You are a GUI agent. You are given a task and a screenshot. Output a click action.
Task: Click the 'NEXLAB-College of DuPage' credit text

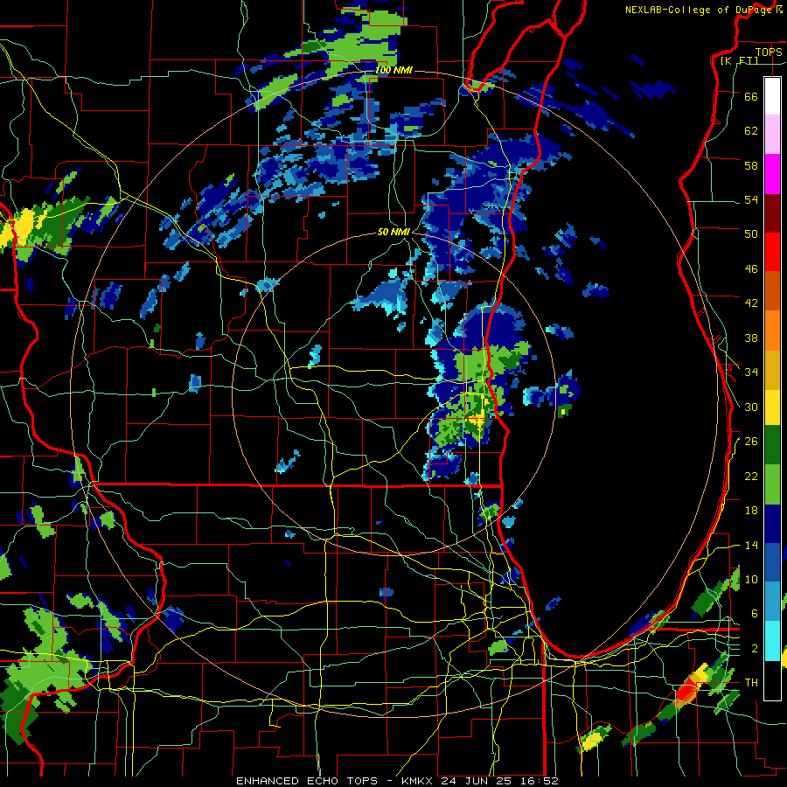[x=700, y=10]
